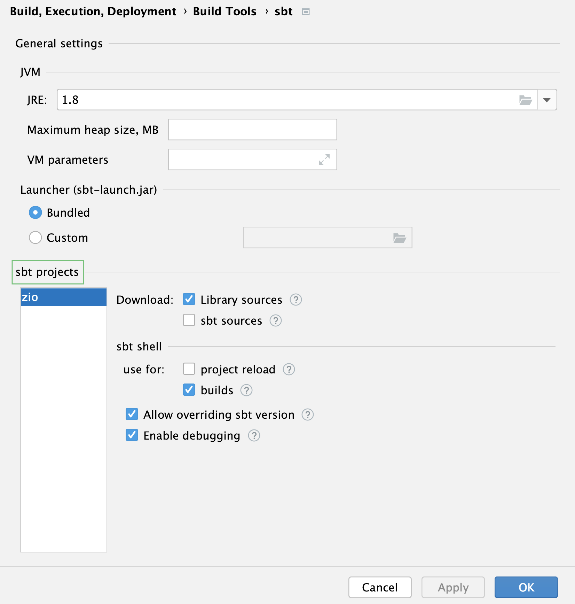This screenshot has width=575, height=604.
Task: Disable the builds checkbox under sbt shell
Action: pos(189,390)
